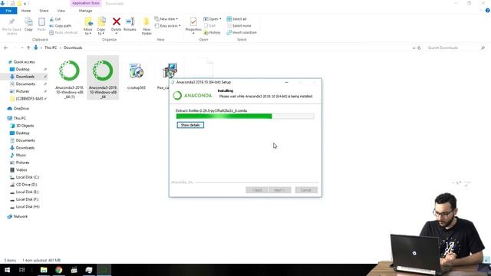Open Videos under This PC
Viewport: 491px width, 276px height.
pyautogui.click(x=21, y=170)
